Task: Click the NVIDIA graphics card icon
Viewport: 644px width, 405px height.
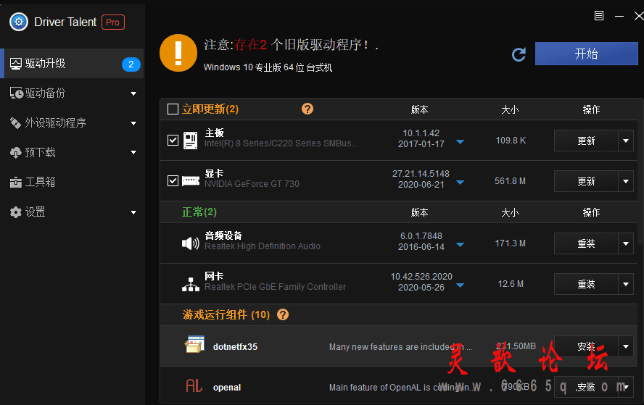Action: 191,181
